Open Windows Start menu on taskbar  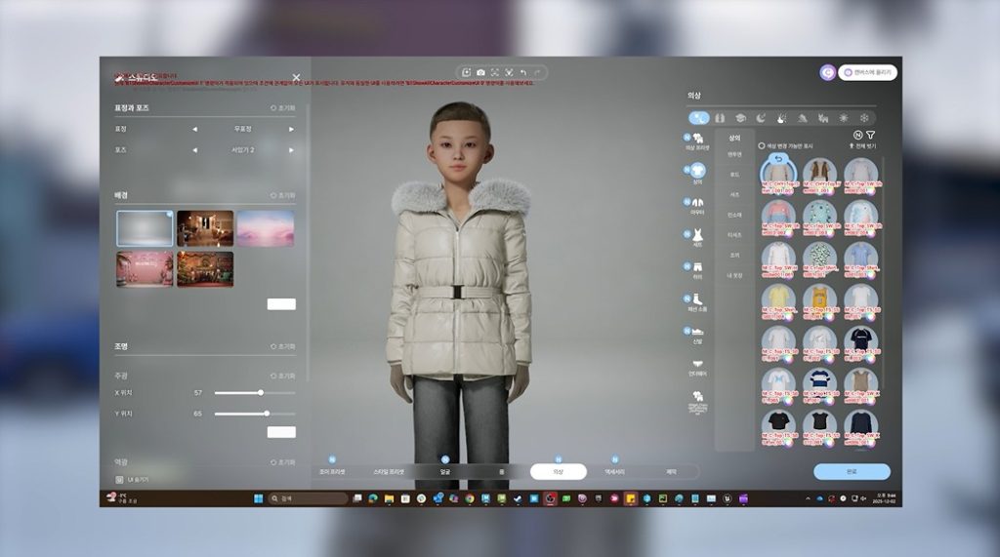coord(258,498)
